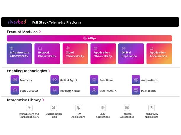
Task: Select the Unified Agent icon
Action: coord(55,80)
